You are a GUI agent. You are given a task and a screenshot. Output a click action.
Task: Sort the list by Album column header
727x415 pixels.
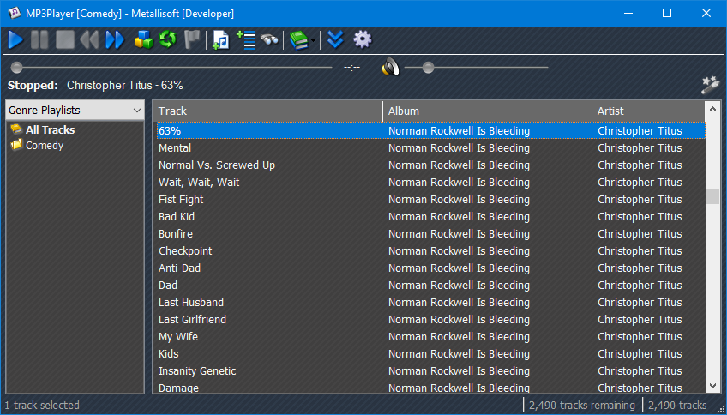pyautogui.click(x=487, y=111)
